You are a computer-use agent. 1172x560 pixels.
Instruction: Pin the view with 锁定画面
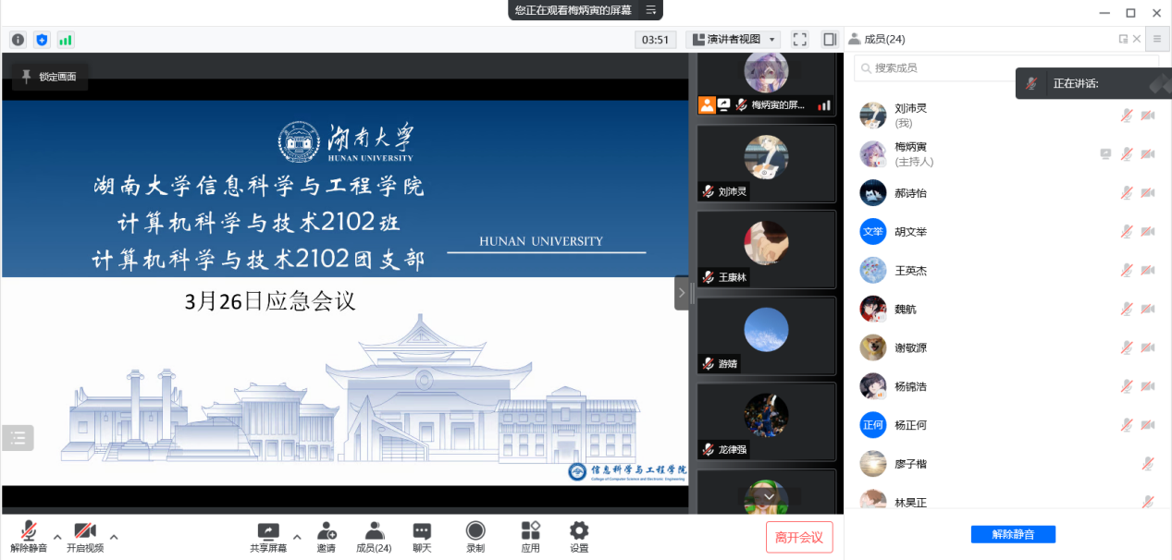[49, 77]
